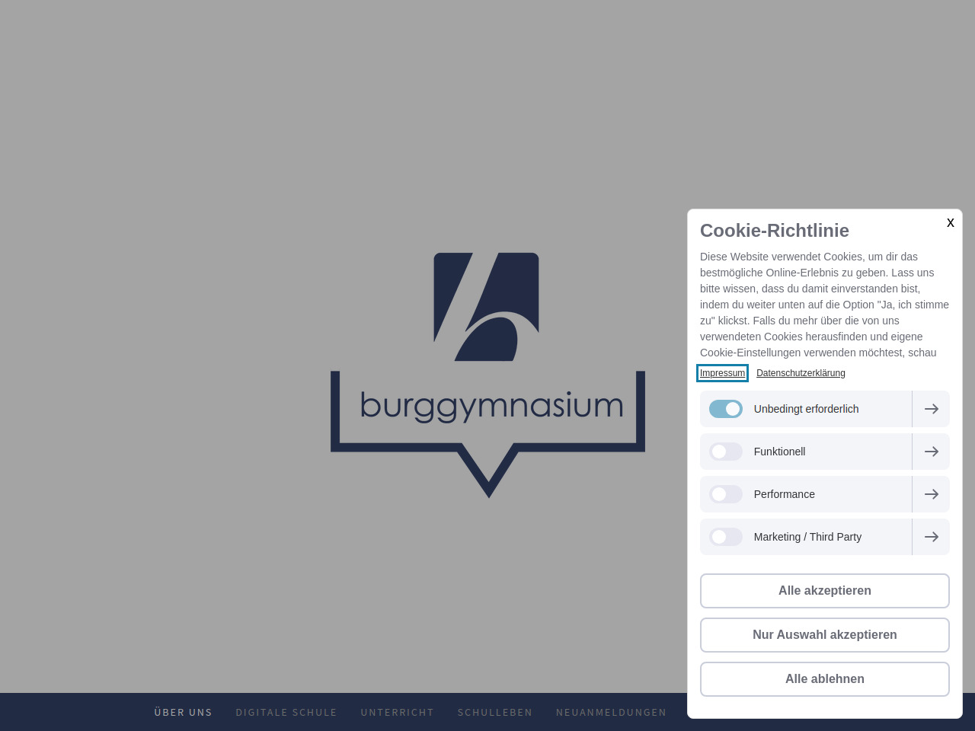
Task: Expand Performance details arrow
Action: (x=931, y=494)
